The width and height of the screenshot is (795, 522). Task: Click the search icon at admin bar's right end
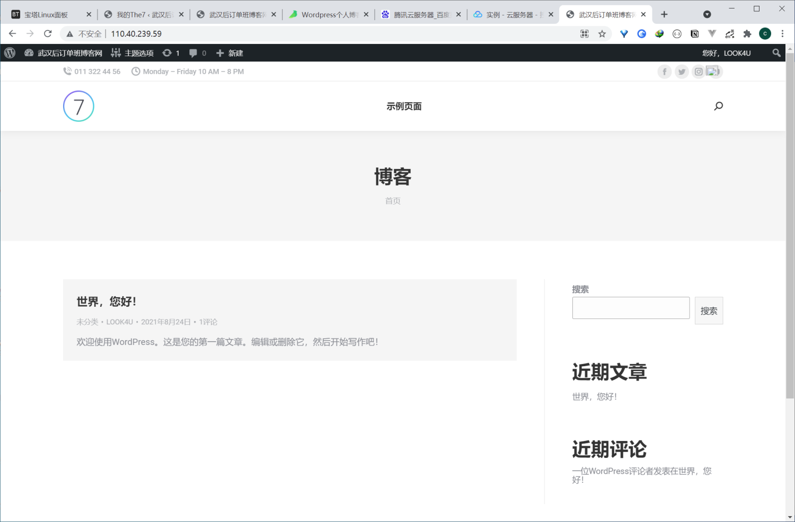(x=776, y=52)
